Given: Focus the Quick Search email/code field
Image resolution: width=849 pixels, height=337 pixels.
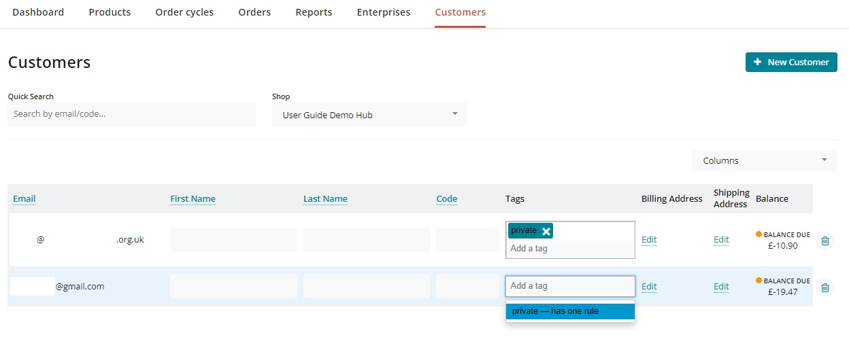Looking at the screenshot, I should (131, 114).
